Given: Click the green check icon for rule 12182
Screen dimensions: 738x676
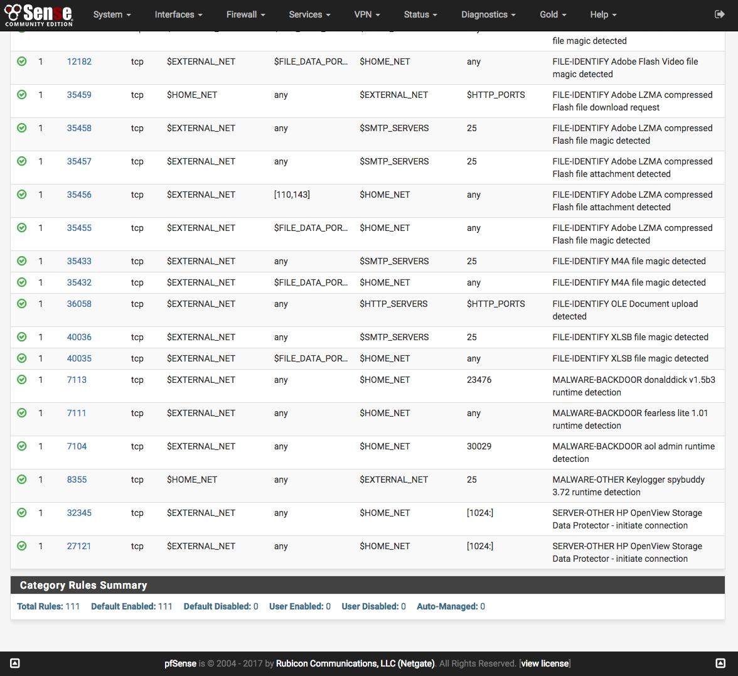Looking at the screenshot, I should click(22, 62).
